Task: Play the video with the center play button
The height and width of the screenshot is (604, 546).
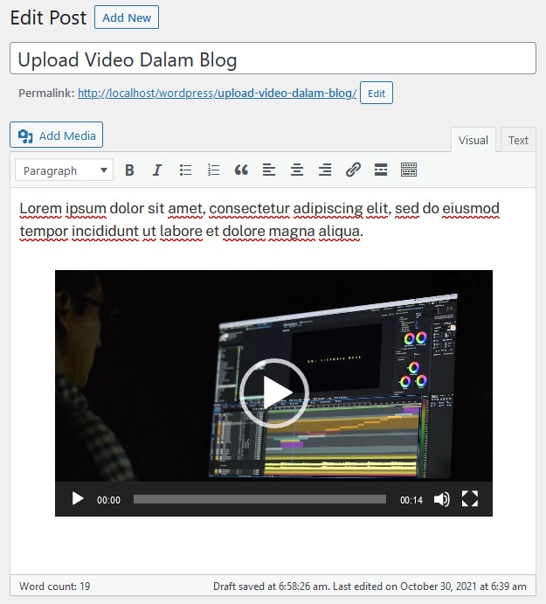Action: (x=274, y=393)
